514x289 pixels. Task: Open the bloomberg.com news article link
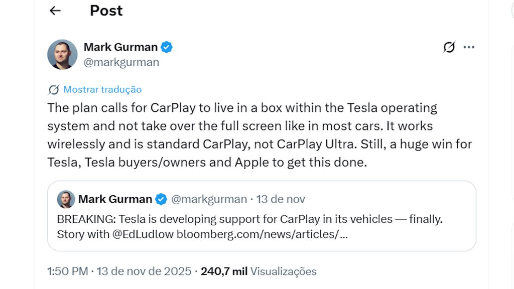point(262,234)
